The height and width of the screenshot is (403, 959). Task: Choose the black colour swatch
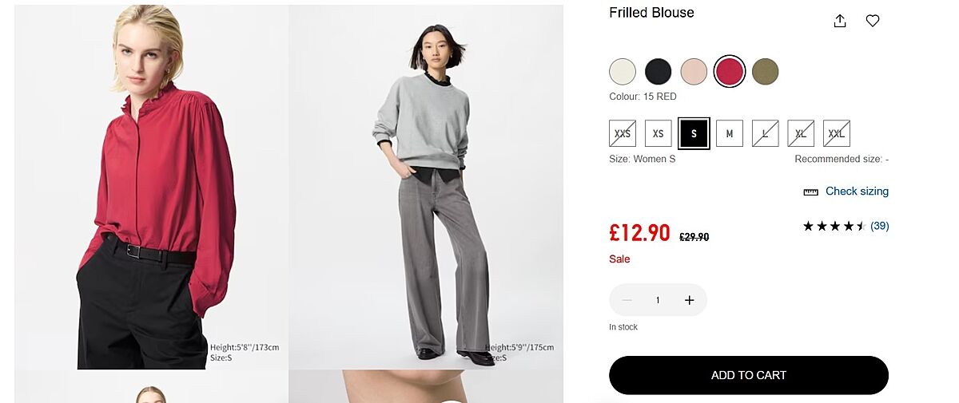coord(659,72)
